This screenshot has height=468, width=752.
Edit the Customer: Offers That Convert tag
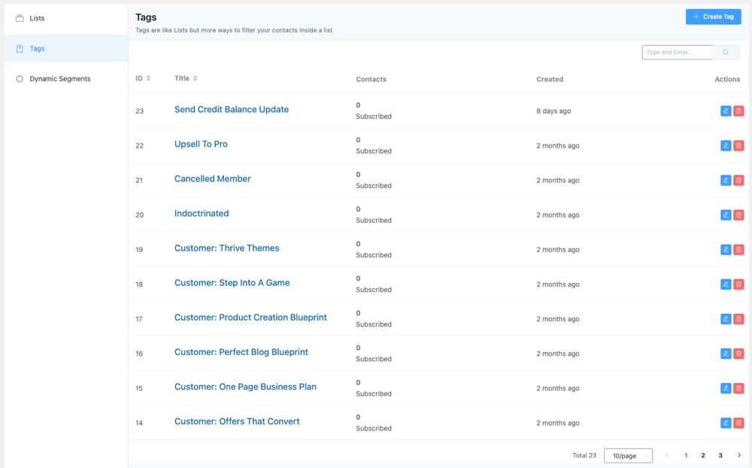[x=726, y=423]
